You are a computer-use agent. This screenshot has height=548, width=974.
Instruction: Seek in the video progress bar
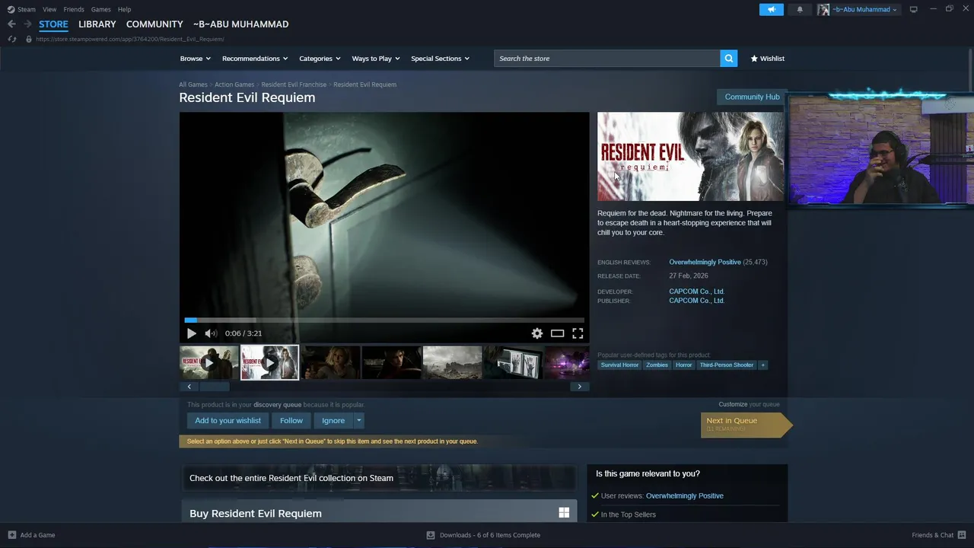tap(384, 320)
